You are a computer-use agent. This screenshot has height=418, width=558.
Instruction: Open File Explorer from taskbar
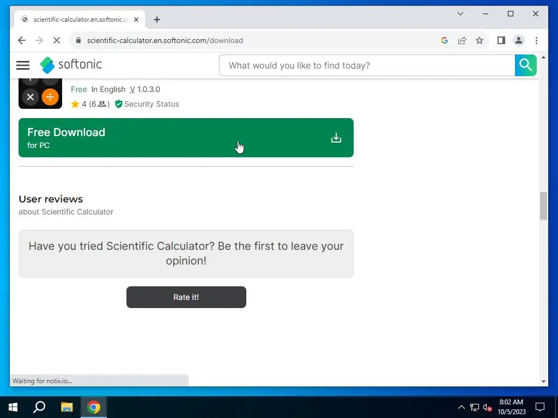pos(66,407)
